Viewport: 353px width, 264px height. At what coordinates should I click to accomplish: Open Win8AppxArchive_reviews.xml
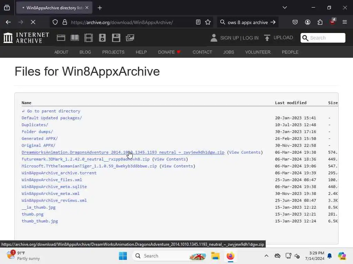pyautogui.click(x=54, y=200)
